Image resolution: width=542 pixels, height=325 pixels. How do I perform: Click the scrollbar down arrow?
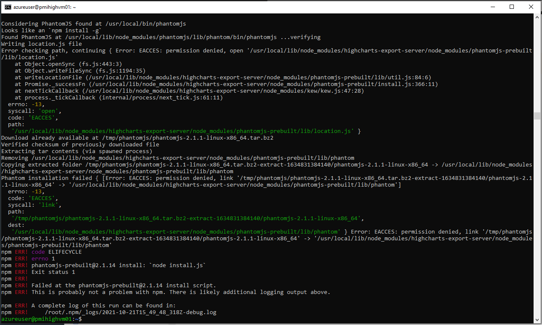pyautogui.click(x=537, y=321)
